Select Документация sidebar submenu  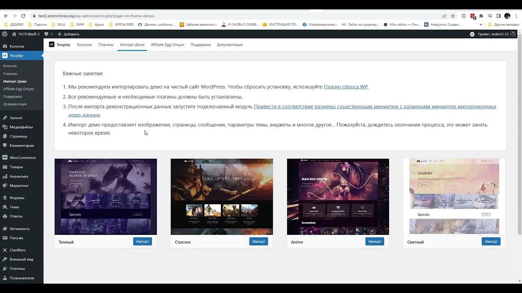(15, 104)
